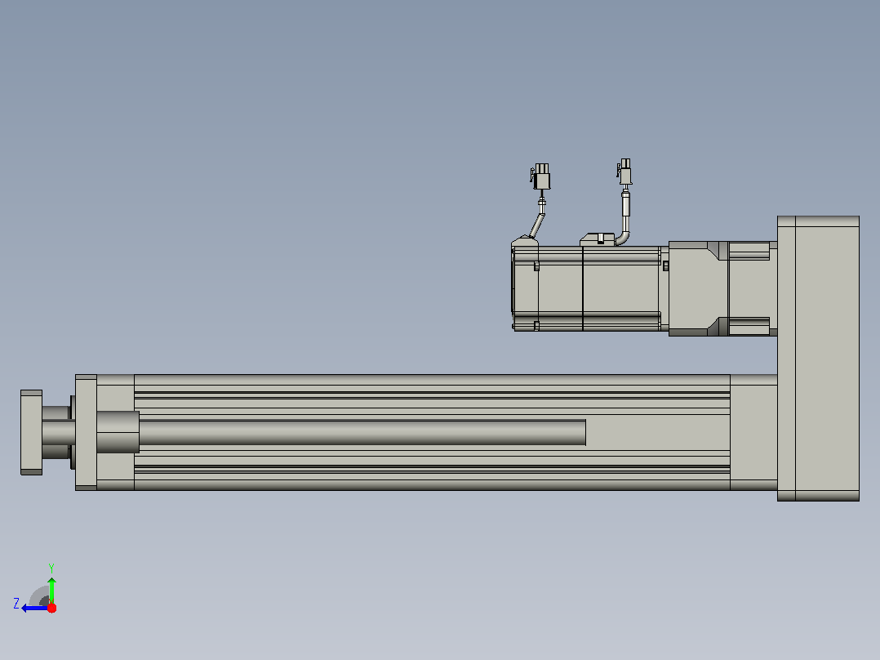
Task: Select the rod guide bushing in front block
Action: [x=118, y=432]
